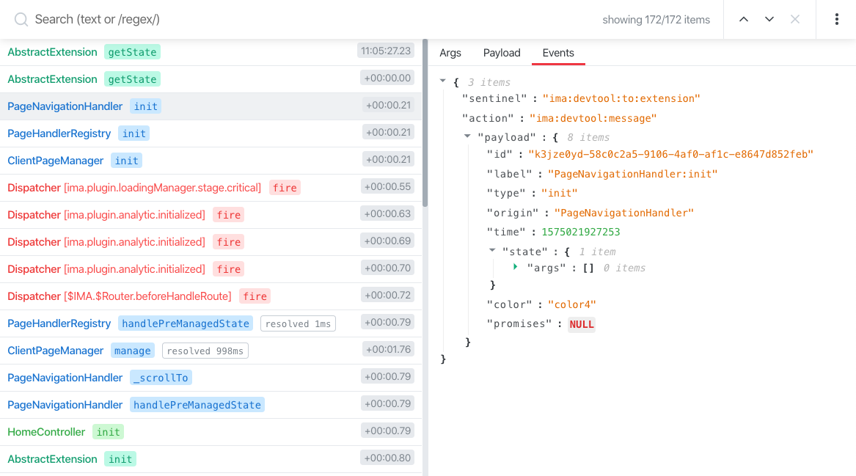Jump to previous search match arrow
Screen dimensions: 856x476
coord(744,20)
